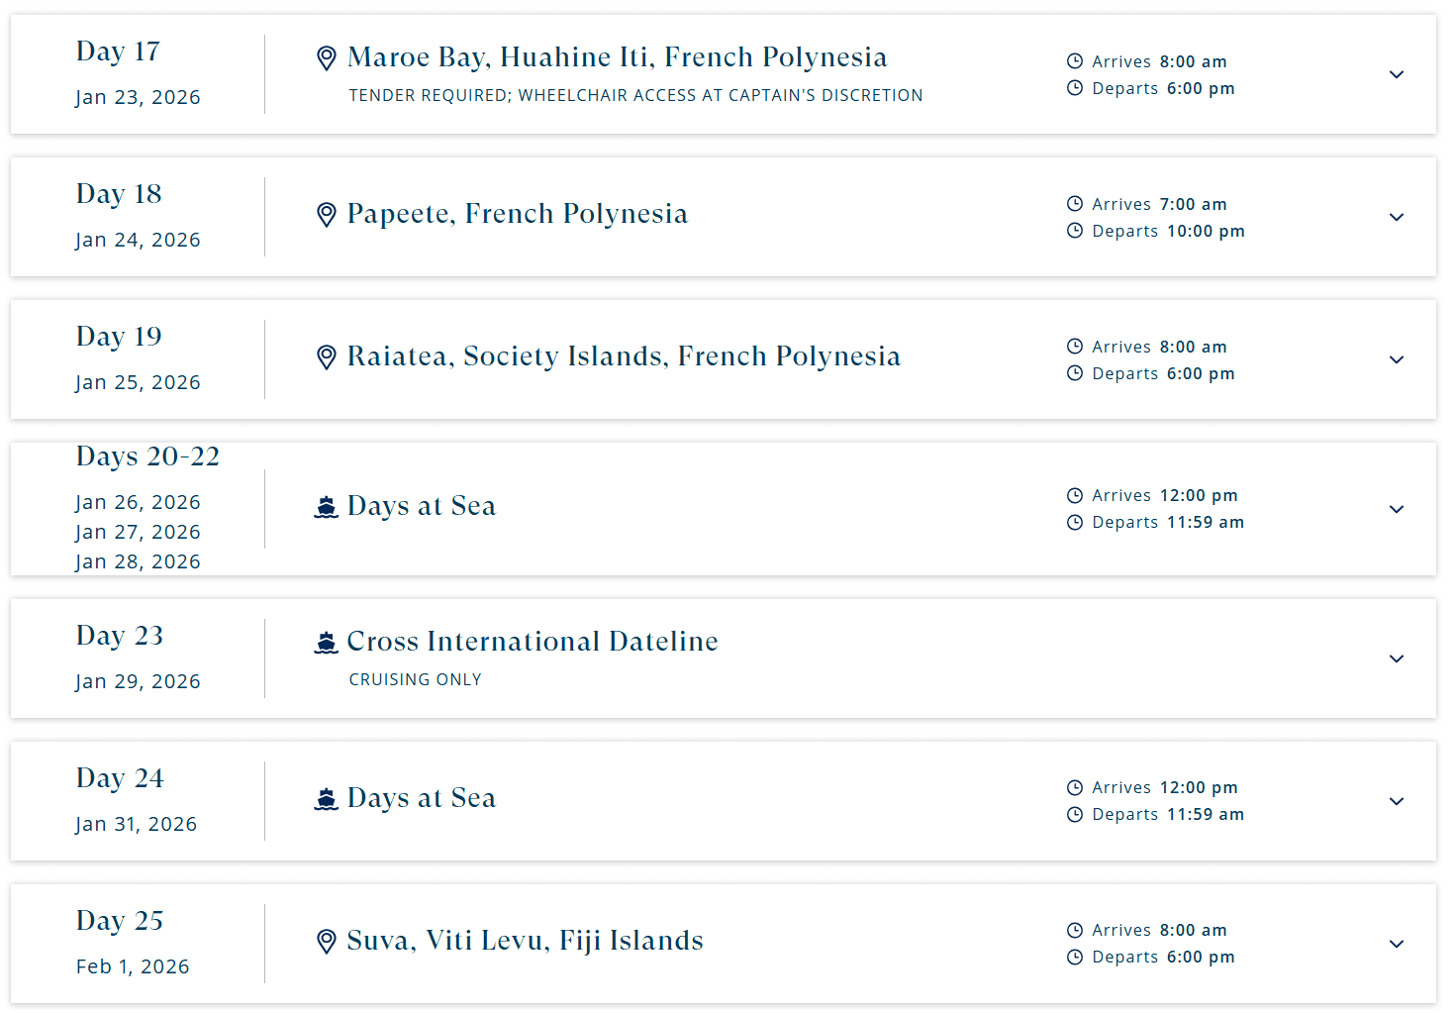Expand the Days 20-22 at Sea chevron
Screen dimensions: 1456x1013
coord(1397,509)
